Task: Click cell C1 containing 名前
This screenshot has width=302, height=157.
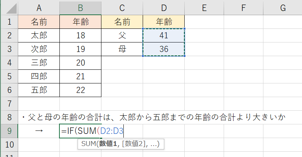Action: pos(122,22)
